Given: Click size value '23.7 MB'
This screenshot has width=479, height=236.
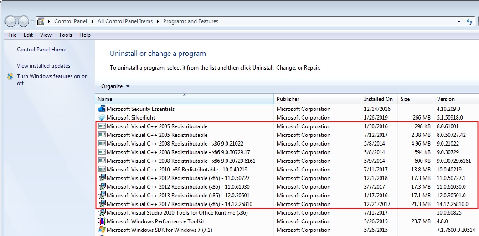Looking at the screenshot, I should tap(420, 221).
